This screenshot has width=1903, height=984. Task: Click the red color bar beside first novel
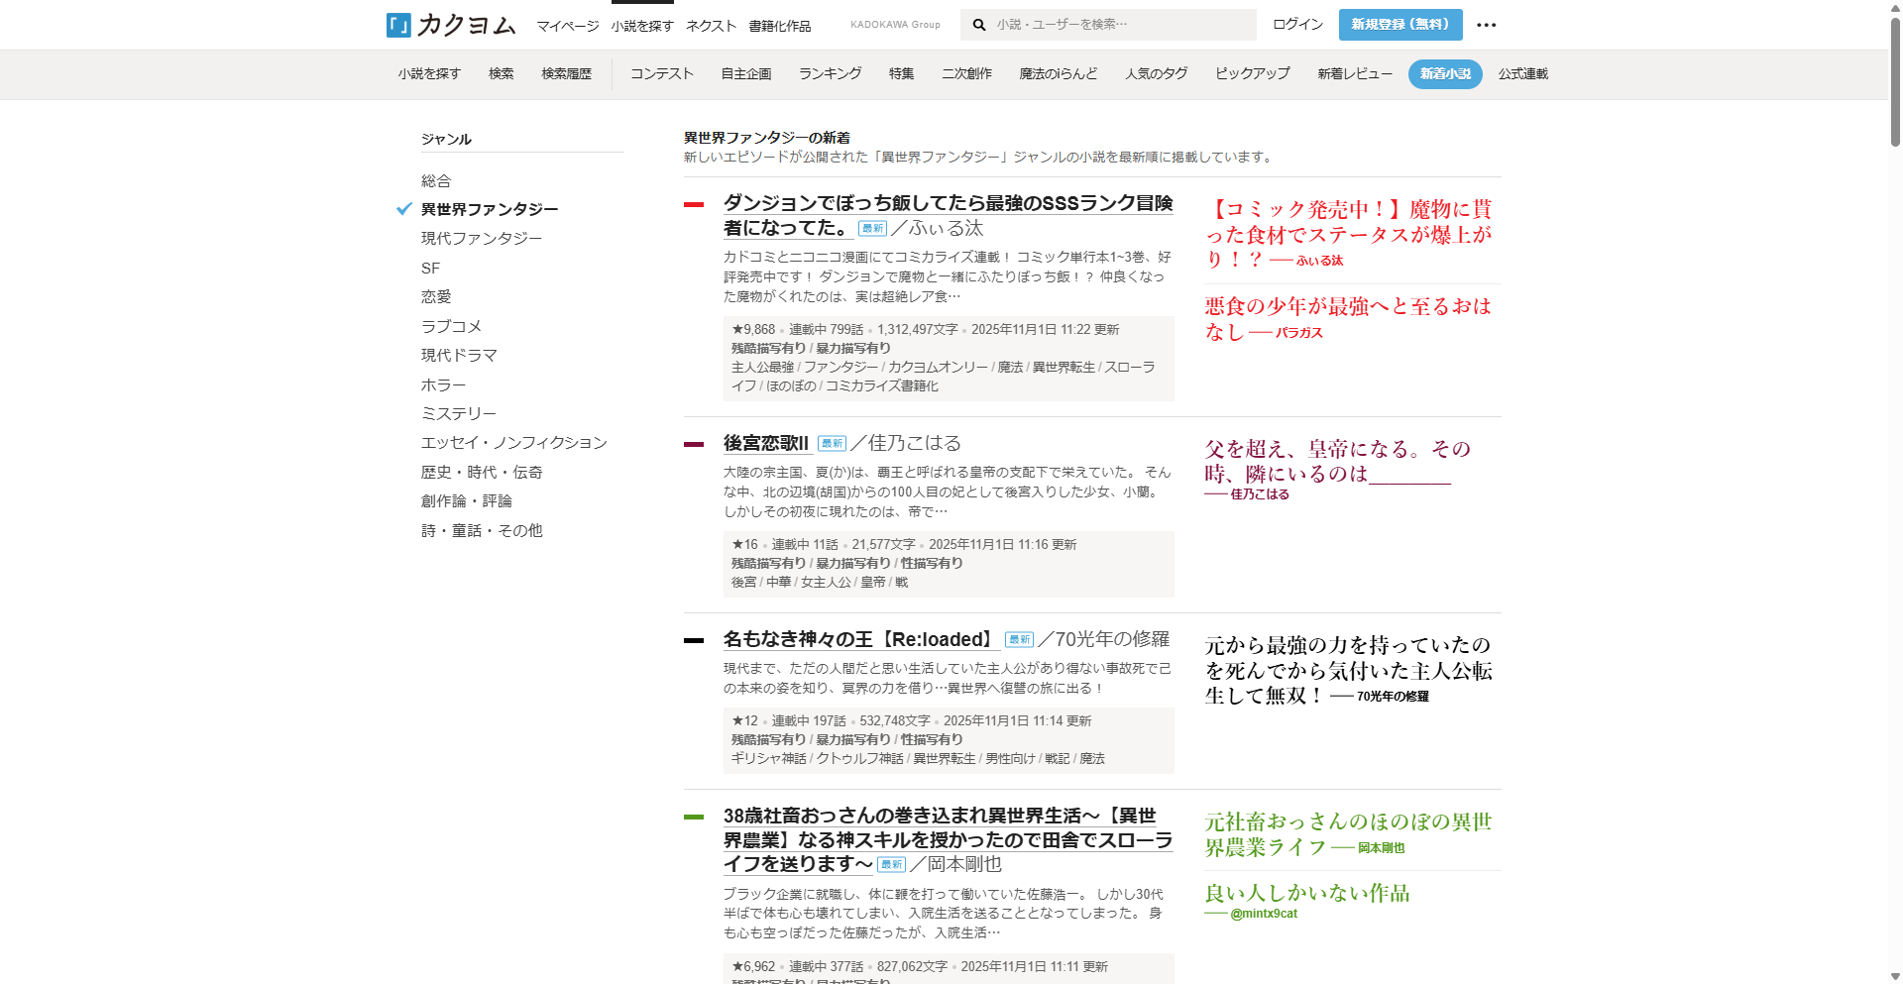point(694,205)
